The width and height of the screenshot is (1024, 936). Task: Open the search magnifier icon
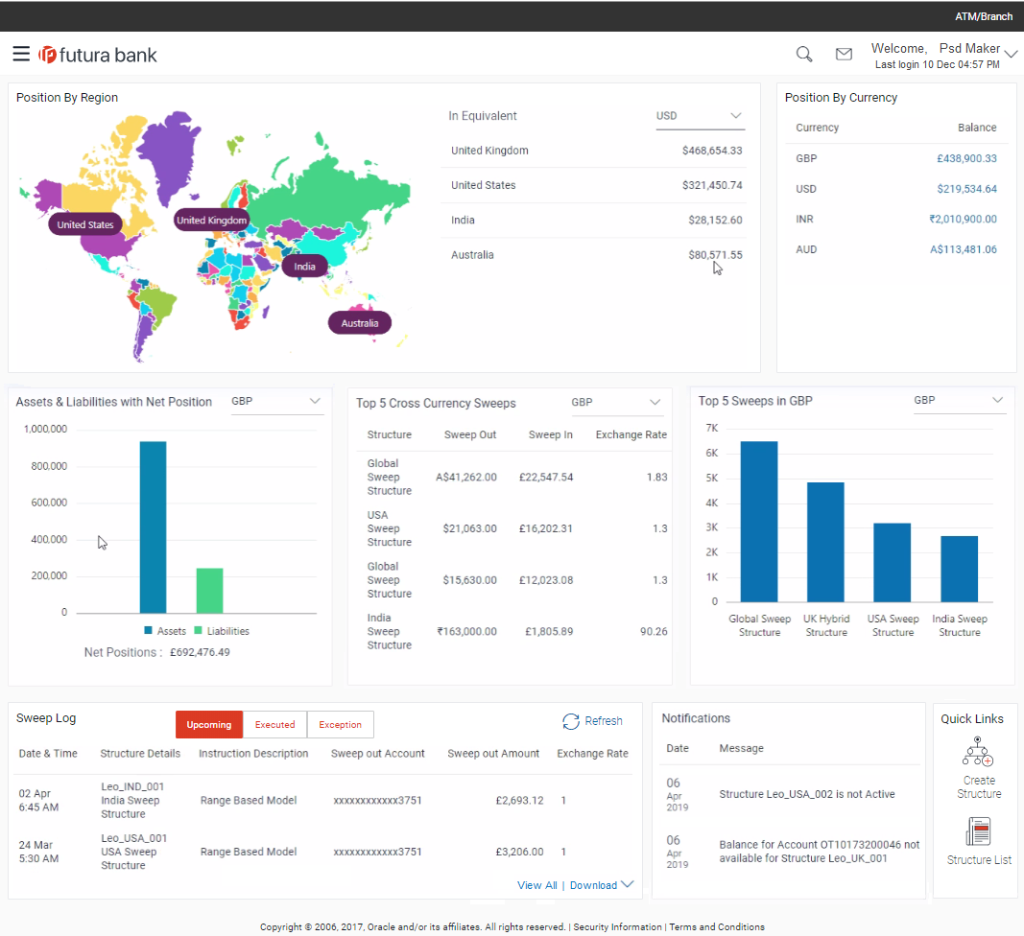pyautogui.click(x=804, y=54)
